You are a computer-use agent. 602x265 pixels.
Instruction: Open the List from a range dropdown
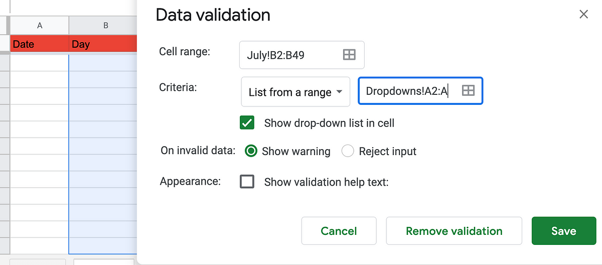pyautogui.click(x=295, y=92)
